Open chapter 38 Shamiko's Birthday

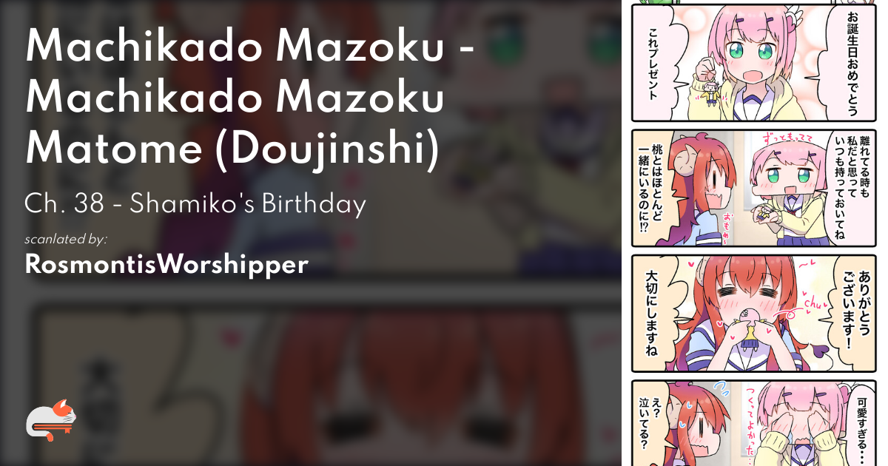click(195, 204)
